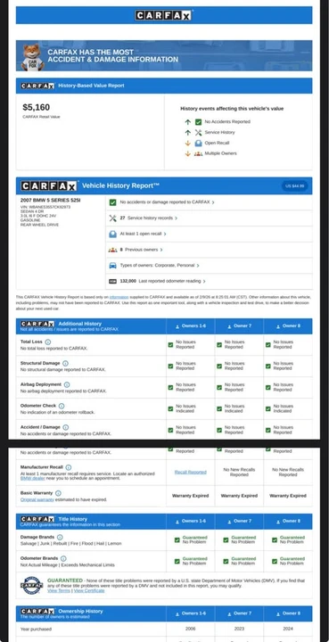Click info icon next to Basic Warranty
Image resolution: width=329 pixels, height=642 pixels.
coord(58,493)
